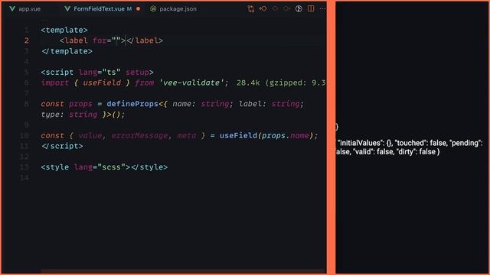490x275 pixels.
Task: Open the editor's more actions ellipsis
Action: click(322, 8)
